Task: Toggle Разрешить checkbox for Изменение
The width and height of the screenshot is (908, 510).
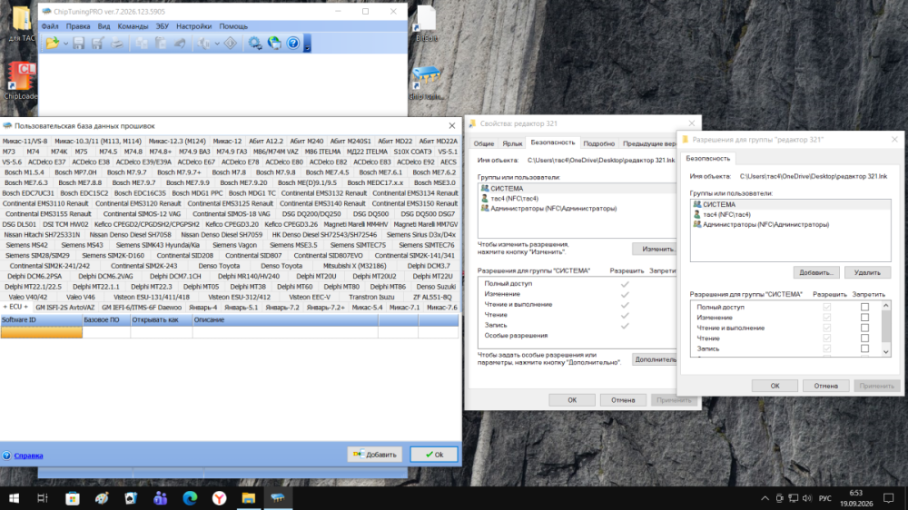Action: point(827,318)
